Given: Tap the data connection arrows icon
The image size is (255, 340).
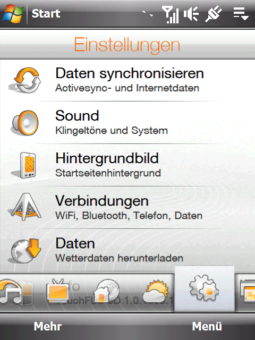Looking at the screenshot, I should pos(148,14).
